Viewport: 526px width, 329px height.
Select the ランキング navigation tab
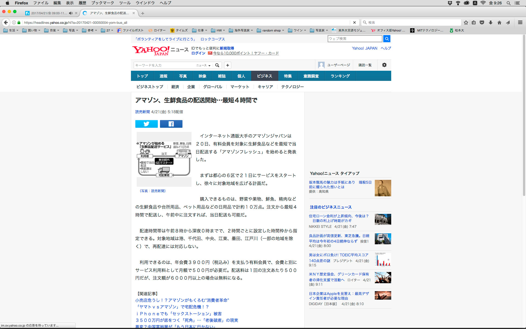[340, 76]
